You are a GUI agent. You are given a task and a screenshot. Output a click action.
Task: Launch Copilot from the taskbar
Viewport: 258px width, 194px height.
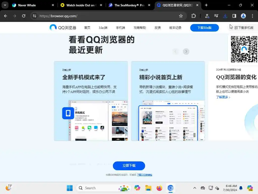tap(137, 188)
